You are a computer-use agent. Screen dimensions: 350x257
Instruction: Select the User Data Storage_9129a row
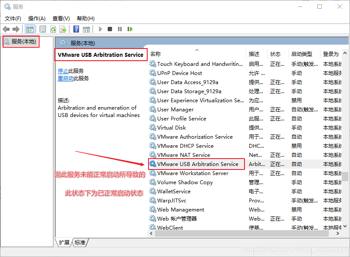[x=245, y=91]
